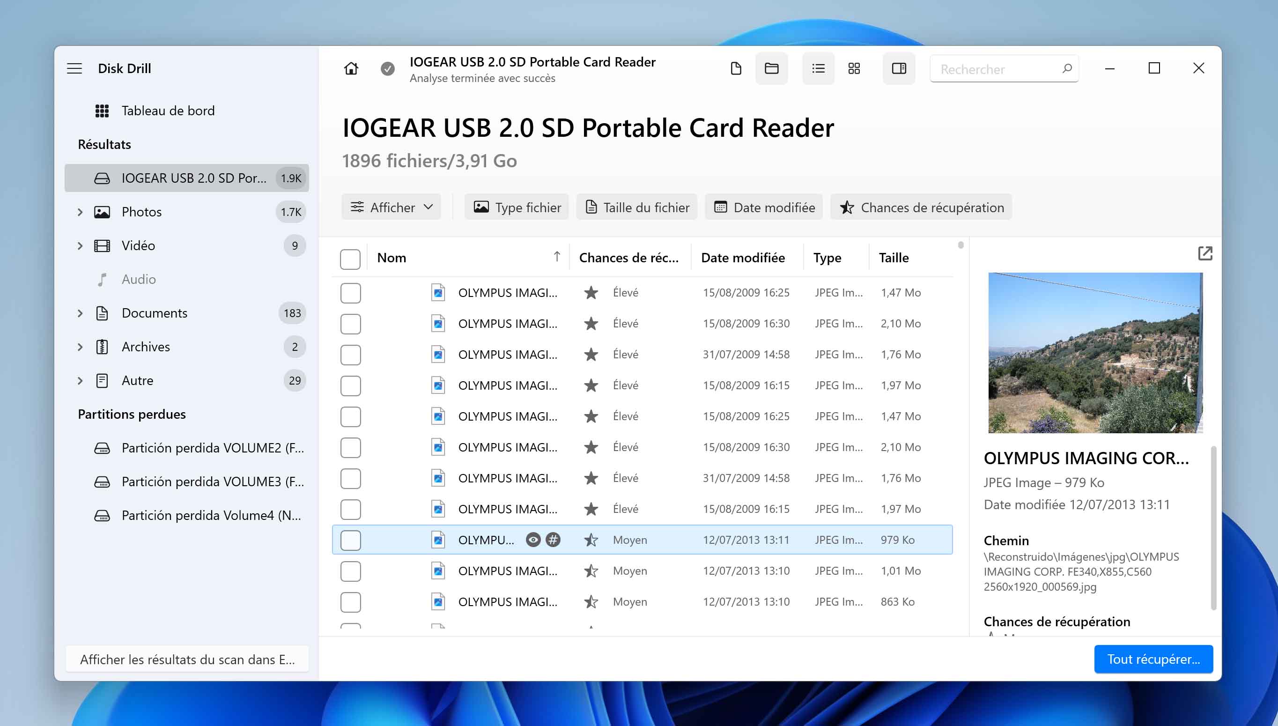Expand the Documents category in sidebar
Image resolution: width=1278 pixels, height=726 pixels.
click(80, 312)
